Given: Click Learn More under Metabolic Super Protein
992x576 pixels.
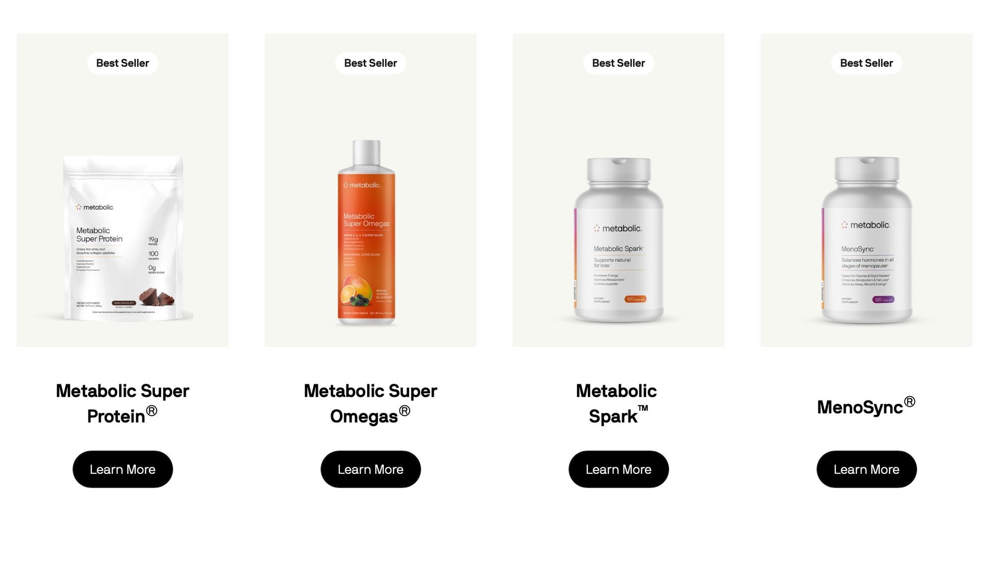Looking at the screenshot, I should click(x=123, y=469).
